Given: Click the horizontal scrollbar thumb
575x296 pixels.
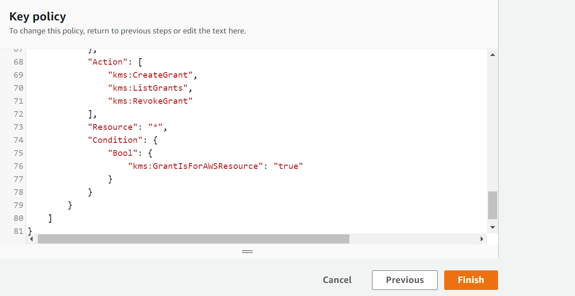Looking at the screenshot, I should point(193,239).
